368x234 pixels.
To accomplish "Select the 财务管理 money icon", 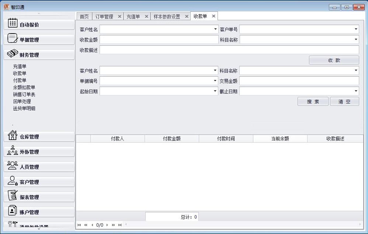I will click(x=13, y=53).
